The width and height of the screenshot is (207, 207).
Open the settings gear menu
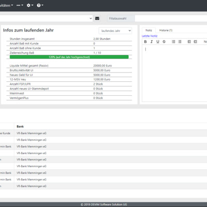[x=29, y=5]
